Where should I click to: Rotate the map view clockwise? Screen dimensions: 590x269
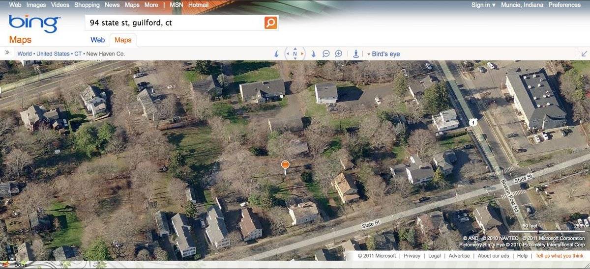(313, 54)
